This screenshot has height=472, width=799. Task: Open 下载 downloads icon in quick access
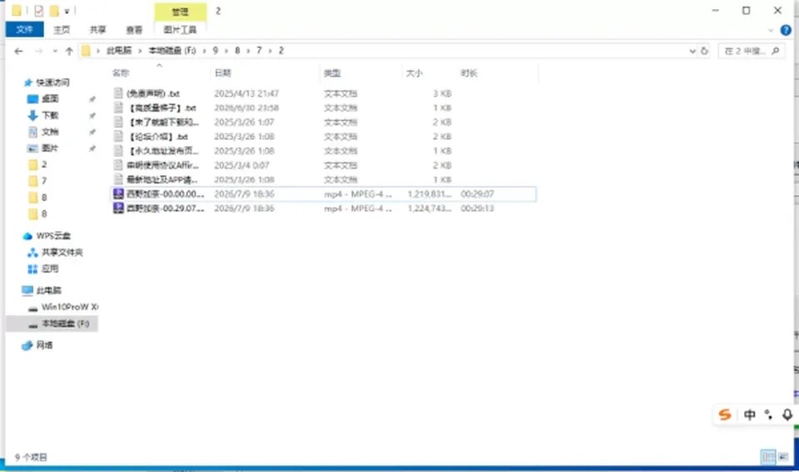[x=32, y=116]
